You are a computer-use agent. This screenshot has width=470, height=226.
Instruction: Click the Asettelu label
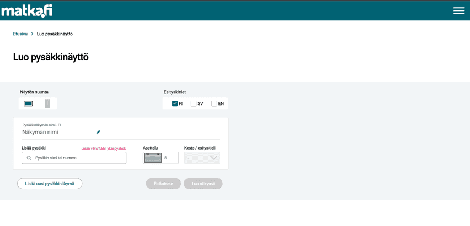(151, 148)
